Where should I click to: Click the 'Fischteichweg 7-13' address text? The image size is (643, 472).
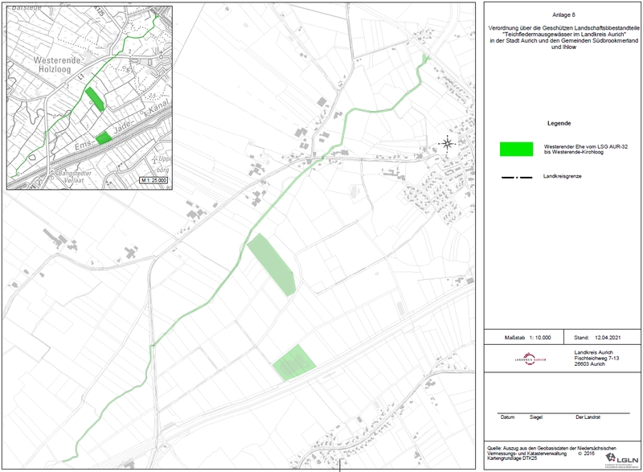pyautogui.click(x=596, y=358)
